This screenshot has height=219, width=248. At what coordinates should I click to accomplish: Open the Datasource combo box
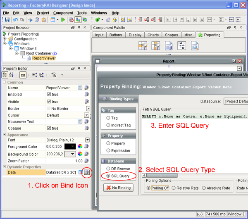pyautogui.click(x=236, y=101)
